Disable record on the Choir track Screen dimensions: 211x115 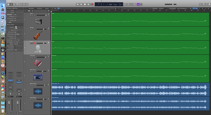34,43
